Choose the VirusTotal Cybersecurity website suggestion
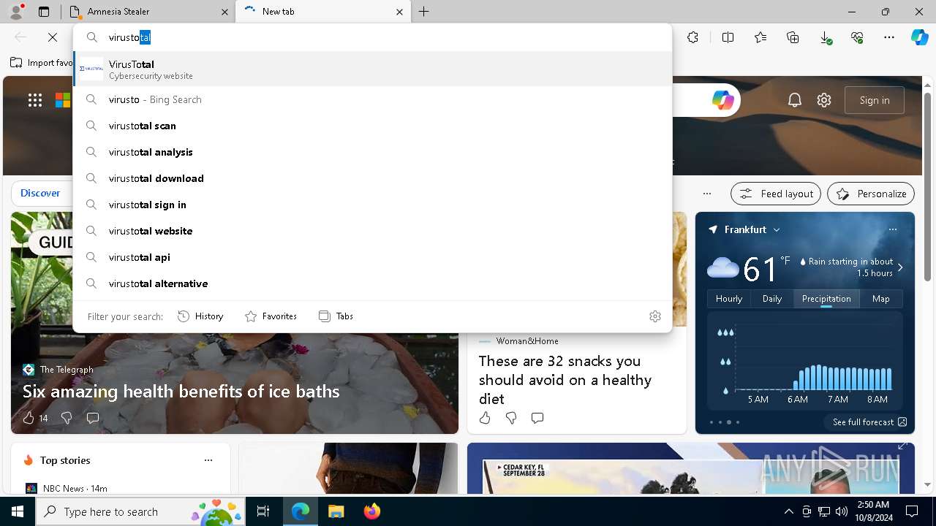The image size is (936, 526). 372,69
